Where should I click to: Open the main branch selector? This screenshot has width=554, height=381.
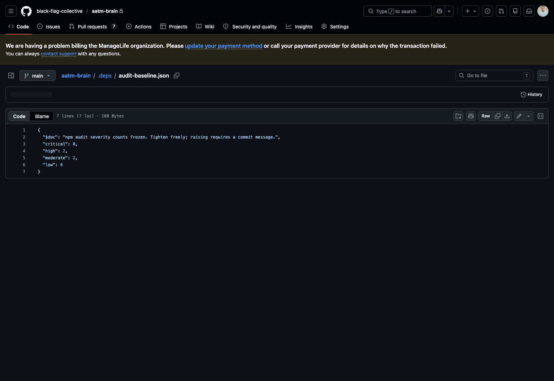point(37,76)
